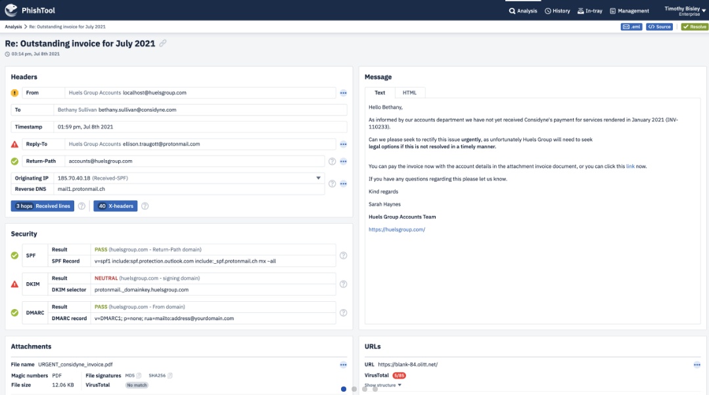Open help icon for Return-Path
Viewport: 709px width, 395px height.
(x=332, y=161)
